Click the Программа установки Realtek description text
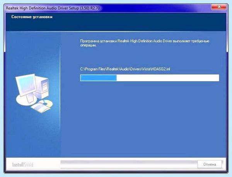Screen dimensions: 232x177 pos(145,43)
